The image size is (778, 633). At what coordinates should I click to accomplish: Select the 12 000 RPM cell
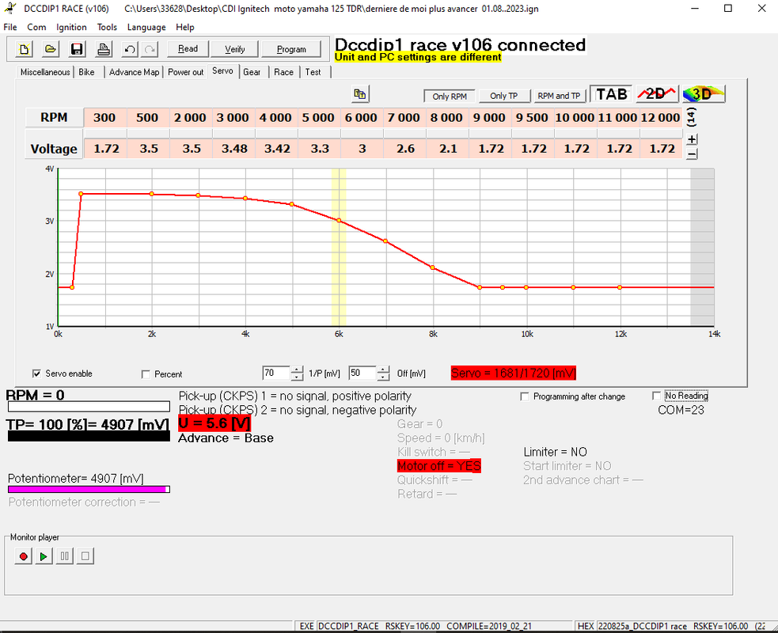pyautogui.click(x=660, y=118)
